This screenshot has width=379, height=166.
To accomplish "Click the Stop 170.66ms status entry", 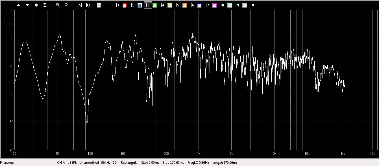I will coord(173,163).
